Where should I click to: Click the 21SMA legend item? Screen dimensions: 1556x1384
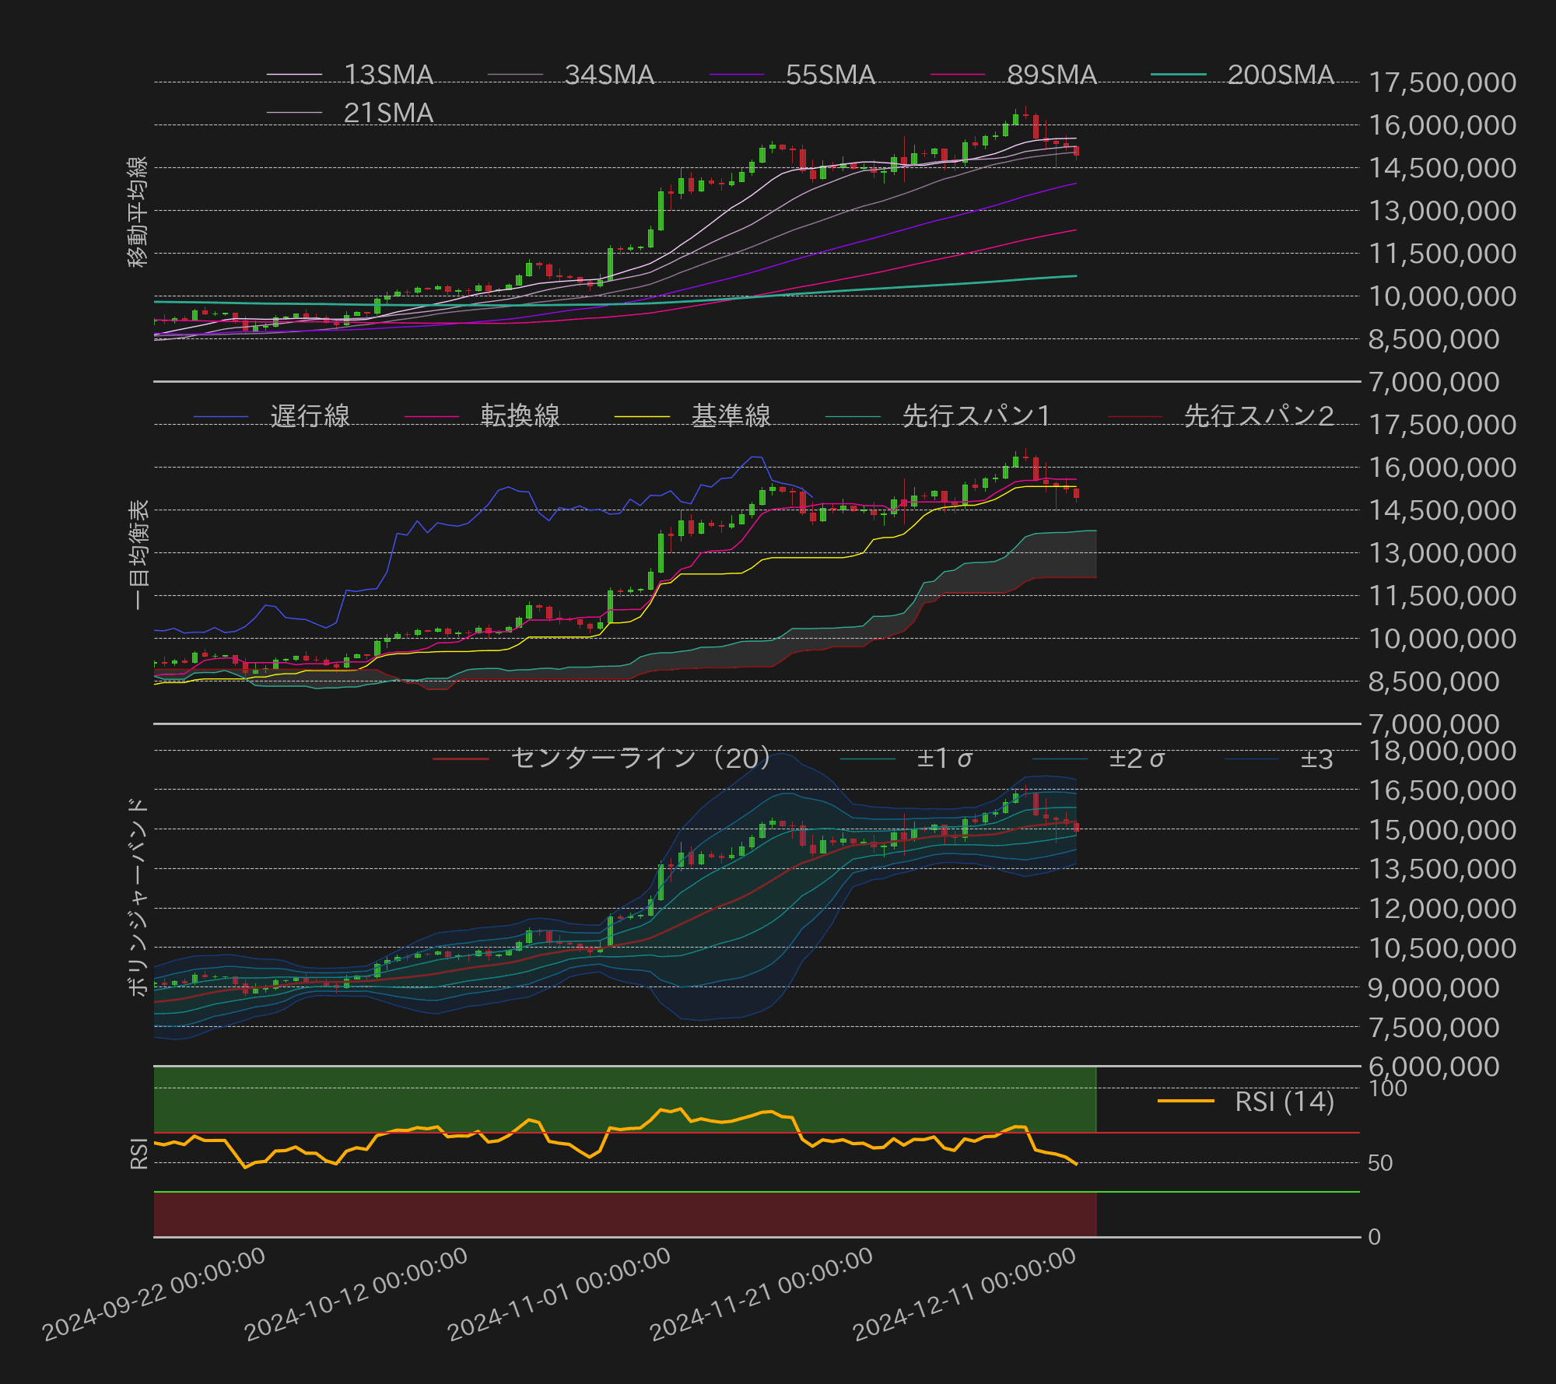[387, 113]
